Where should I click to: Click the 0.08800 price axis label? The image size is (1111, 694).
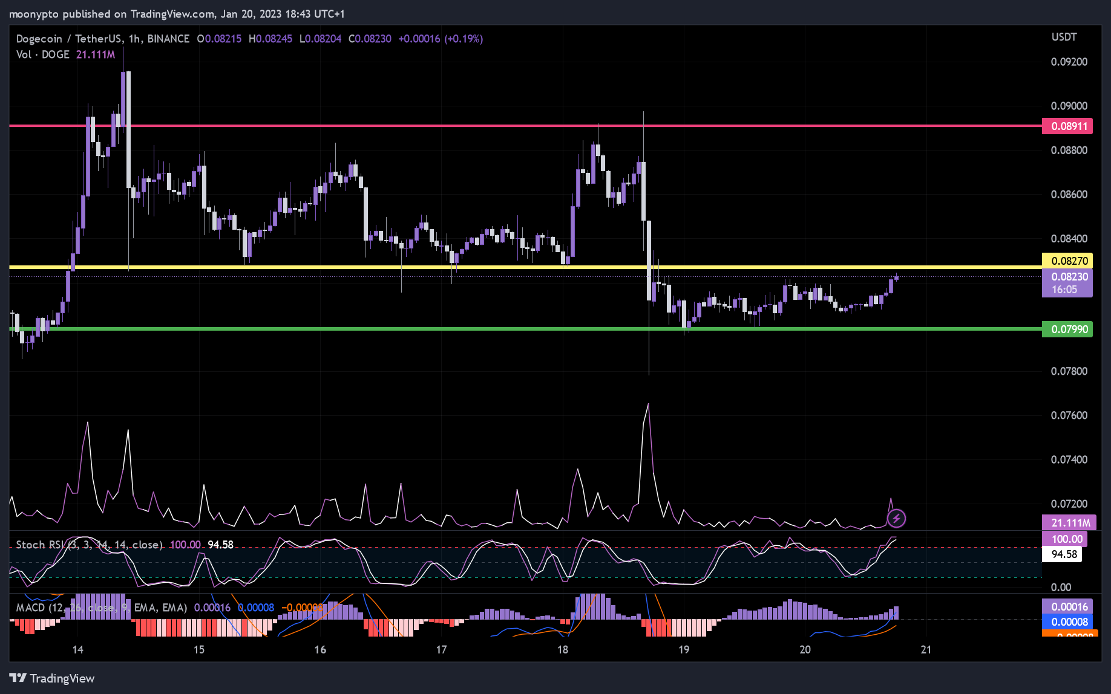pos(1069,150)
